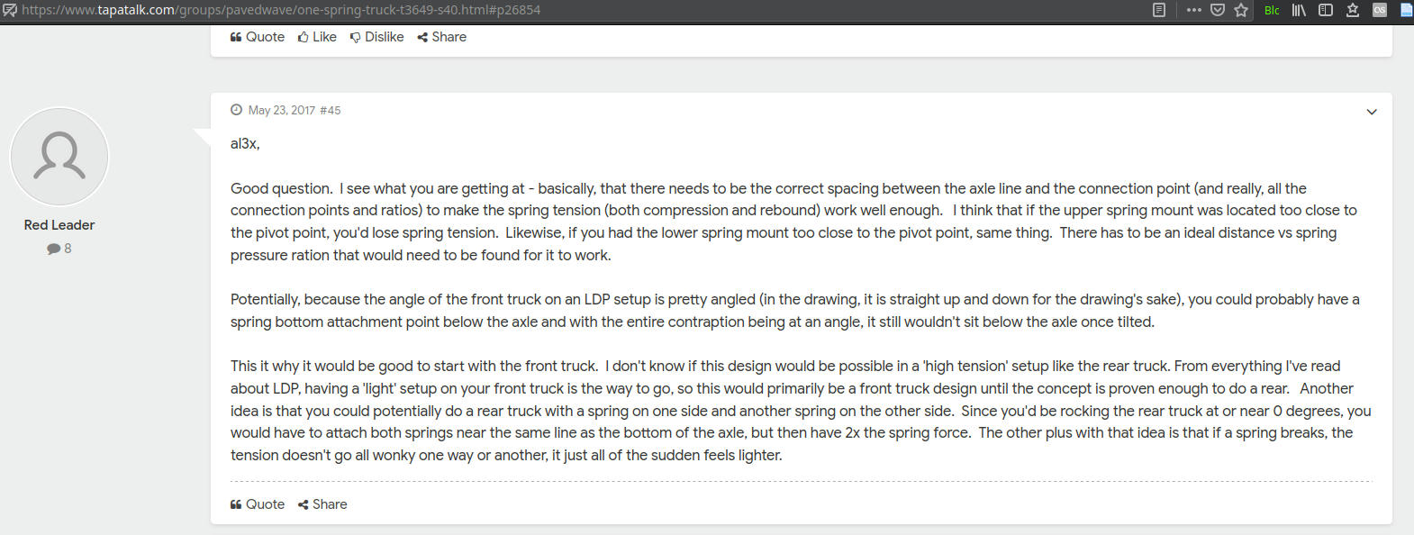Open the May 23, 2017 post timestamp link
The height and width of the screenshot is (535, 1414).
coord(282,110)
